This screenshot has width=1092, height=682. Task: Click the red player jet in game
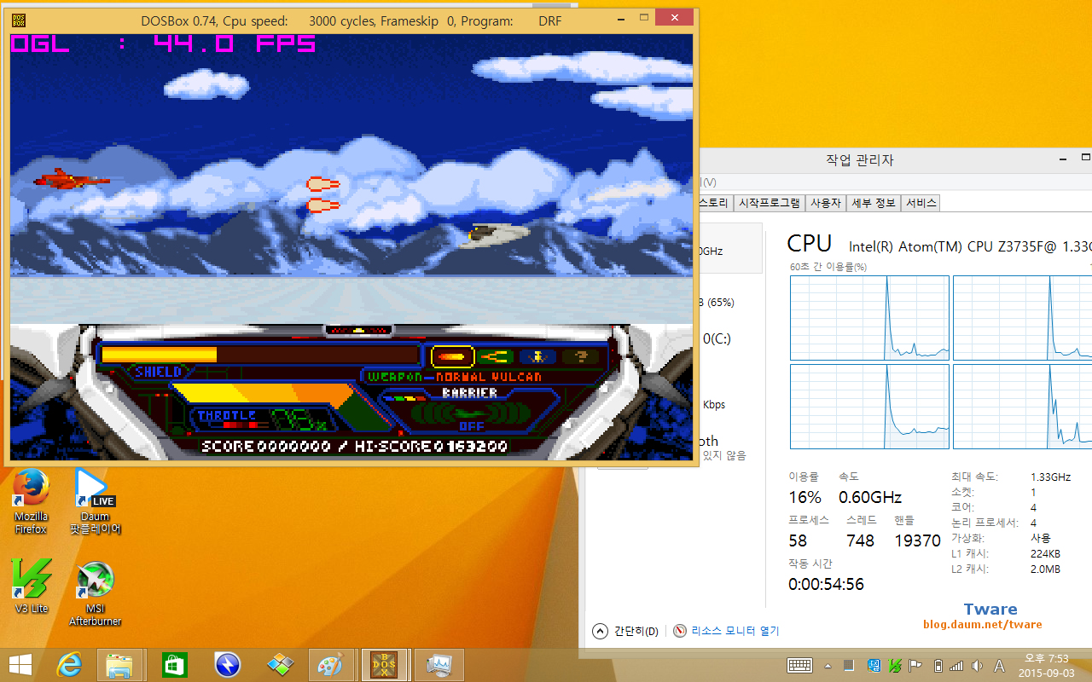(x=72, y=179)
